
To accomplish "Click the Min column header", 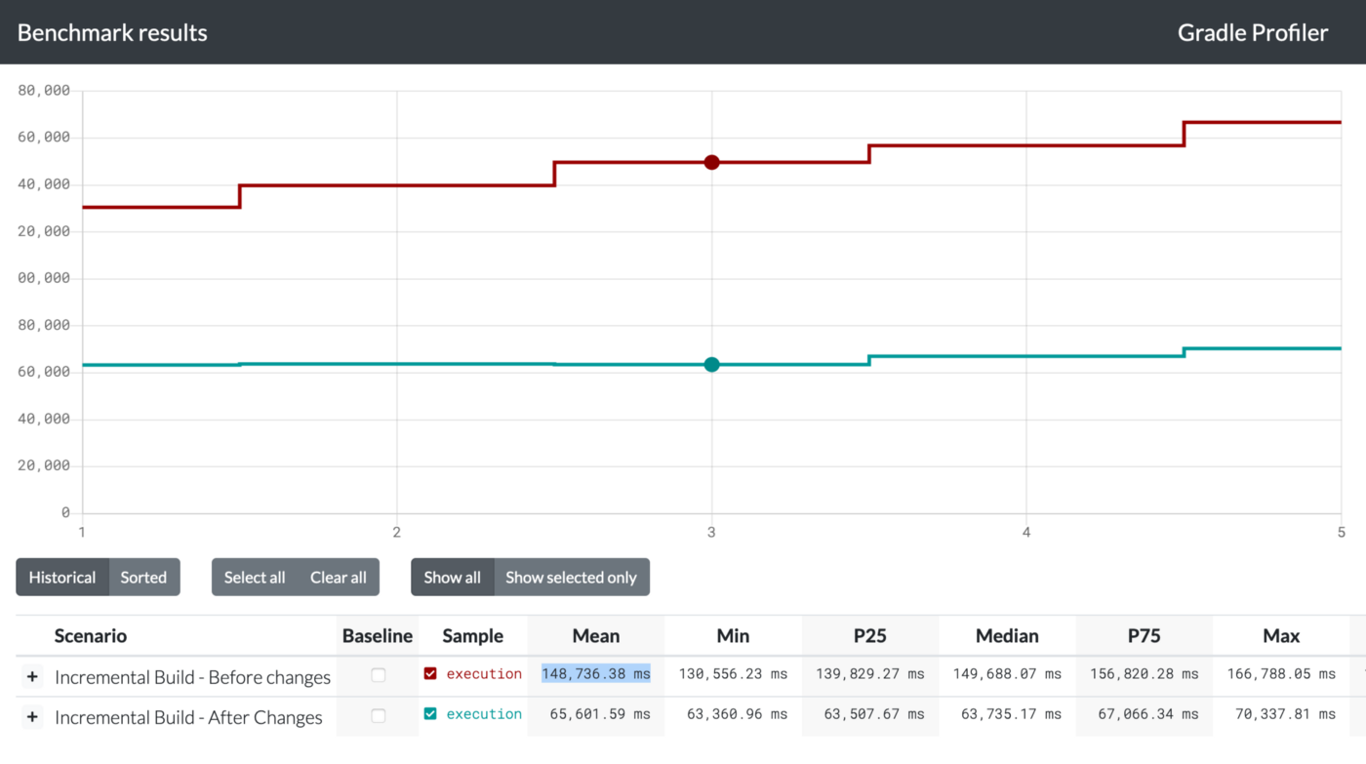I will coord(733,635).
